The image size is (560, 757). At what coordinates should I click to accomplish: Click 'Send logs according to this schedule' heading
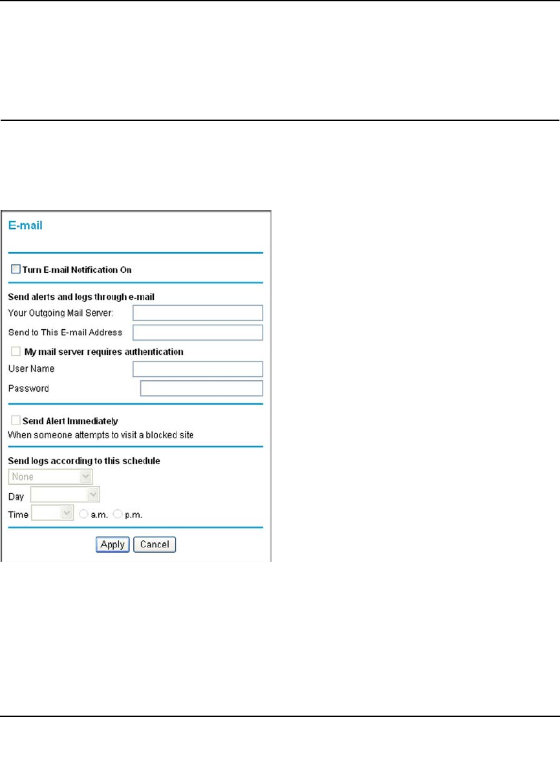coord(84,461)
